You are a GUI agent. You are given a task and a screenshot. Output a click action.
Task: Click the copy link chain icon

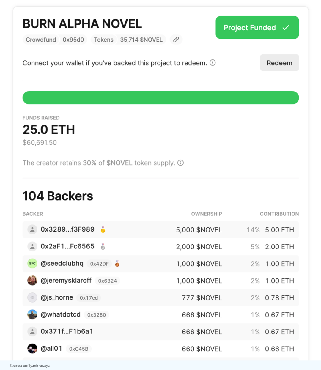point(176,40)
